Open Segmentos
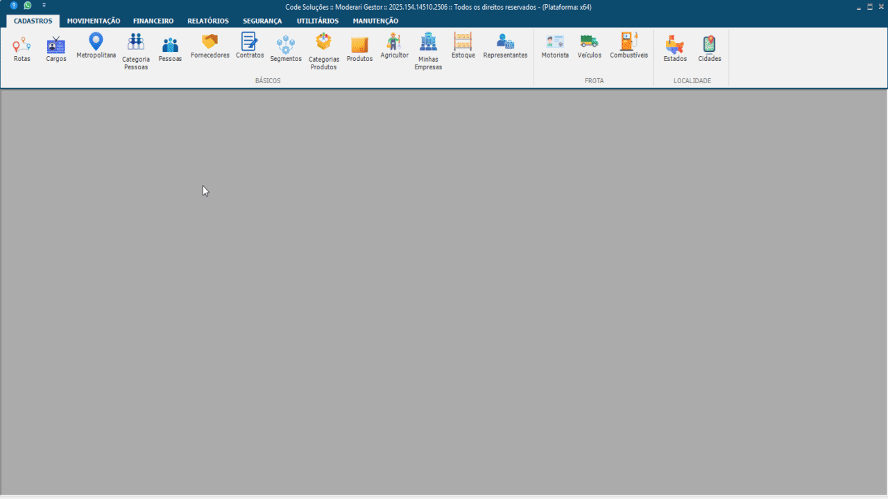The width and height of the screenshot is (888, 499). 286,50
